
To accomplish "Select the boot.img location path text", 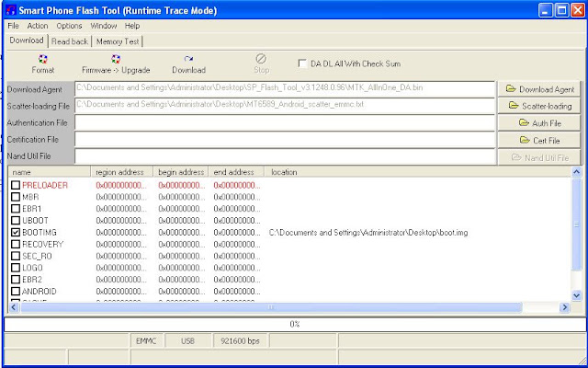I will (368, 233).
